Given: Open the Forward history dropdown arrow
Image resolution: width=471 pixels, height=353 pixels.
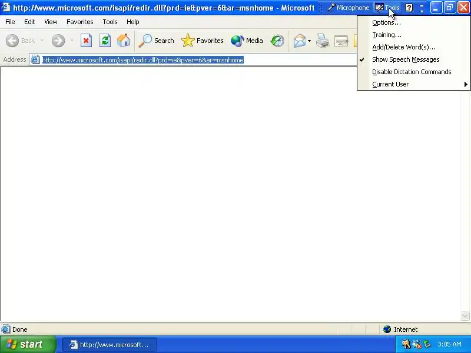Looking at the screenshot, I should click(x=72, y=41).
